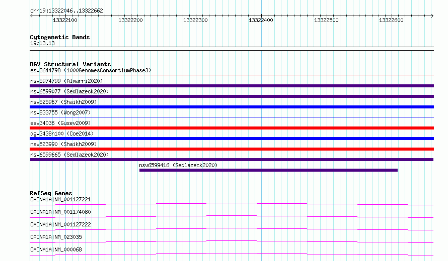
Task: Open the nsv6599665 (Sedlazeck2020) variant label
Action: click(69, 155)
